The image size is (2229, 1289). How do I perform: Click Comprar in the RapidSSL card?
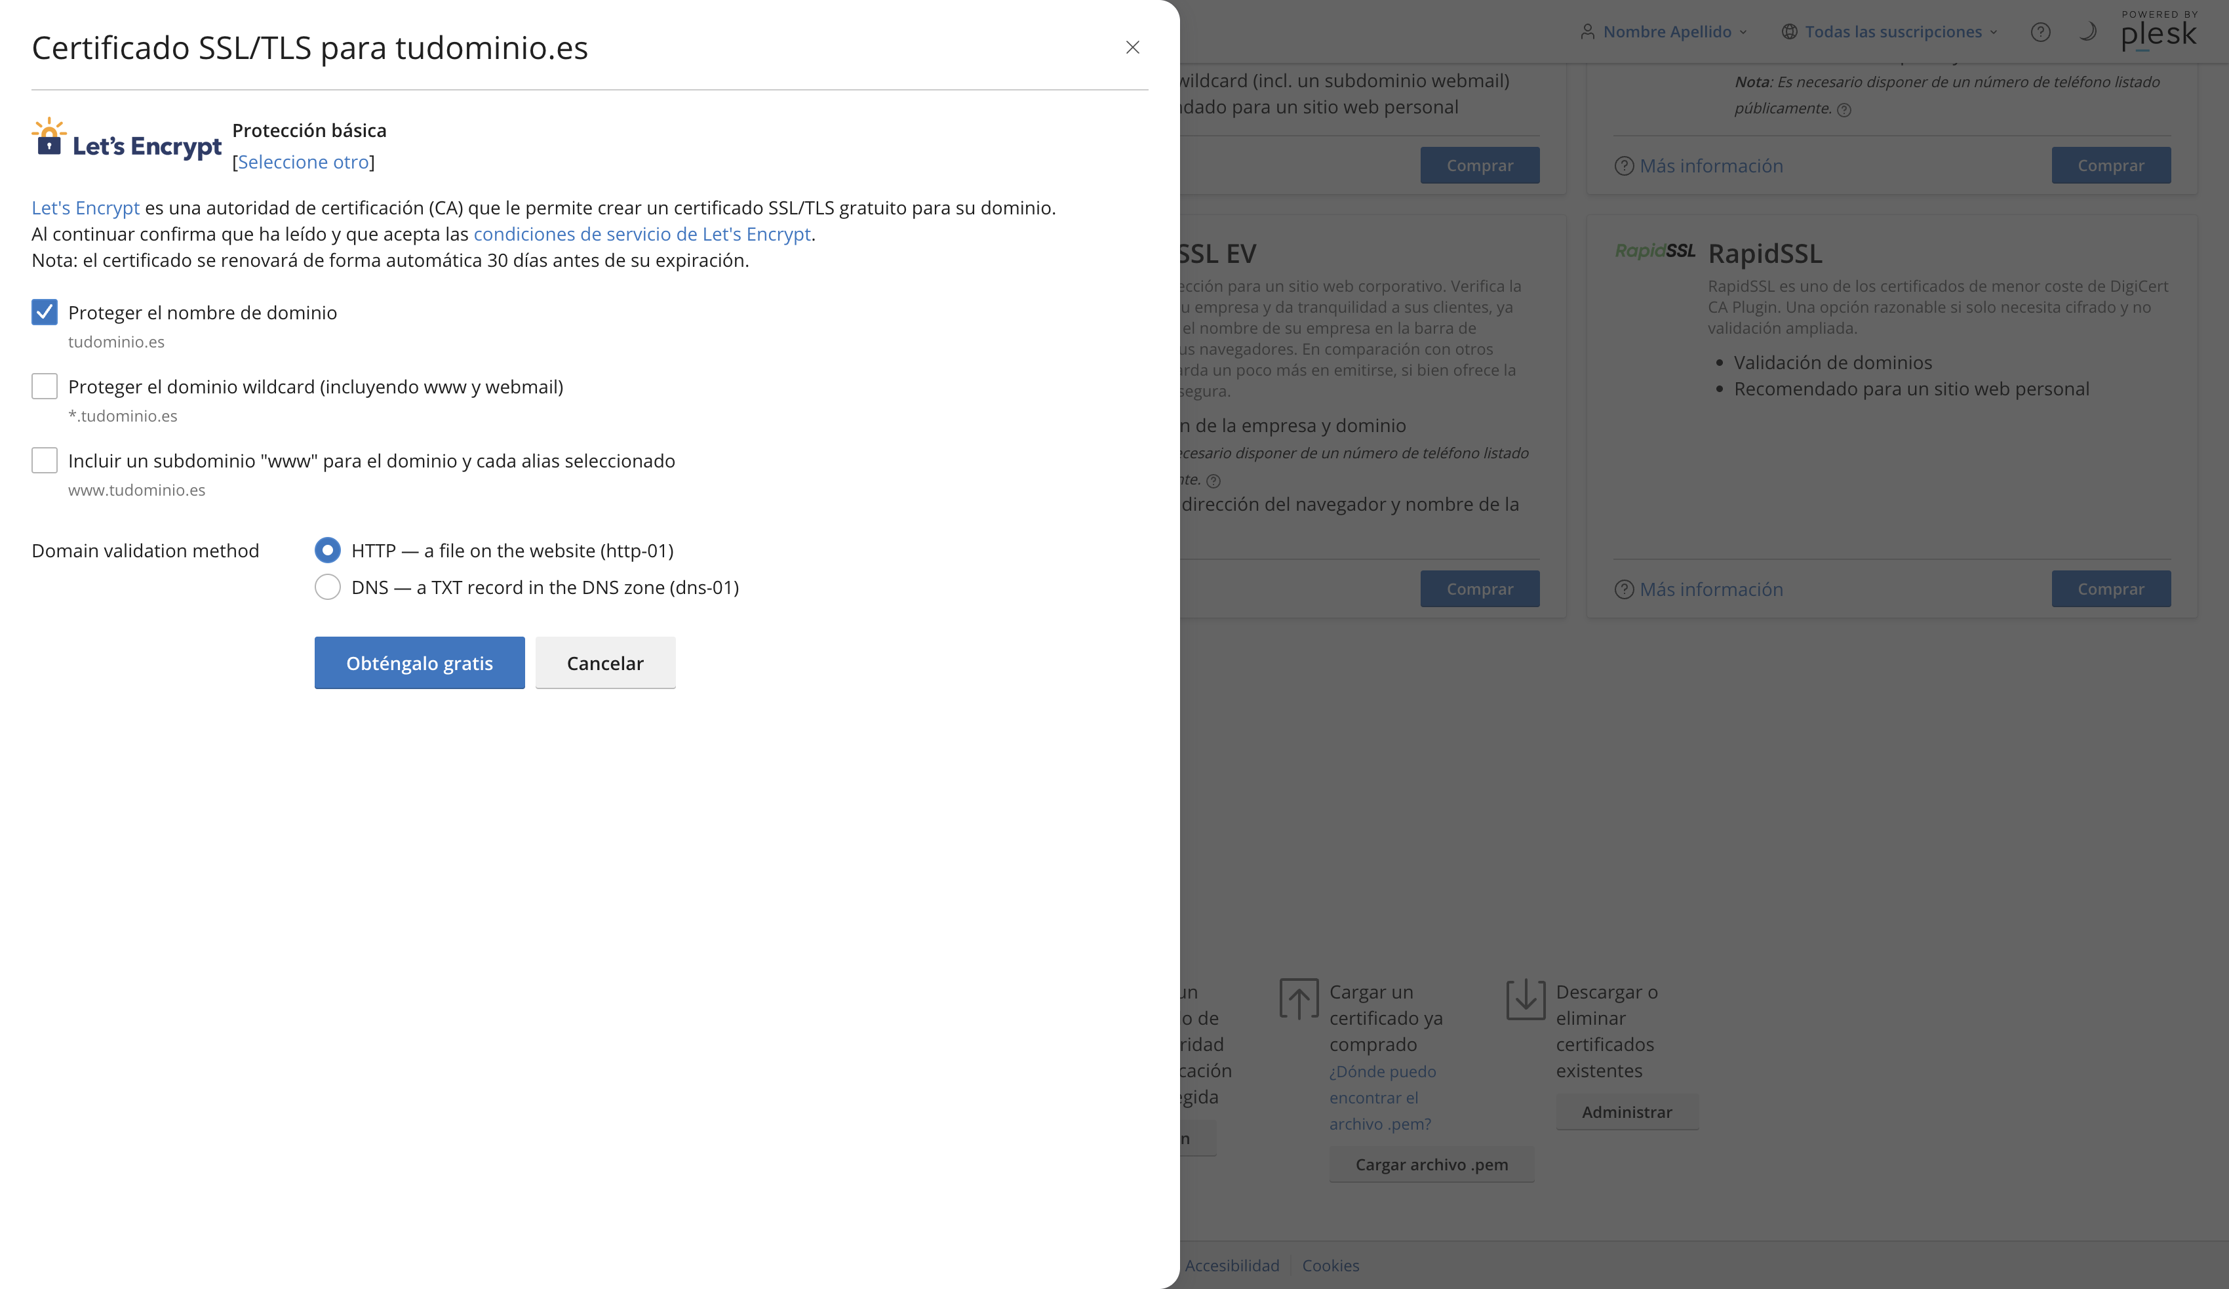pos(2110,589)
